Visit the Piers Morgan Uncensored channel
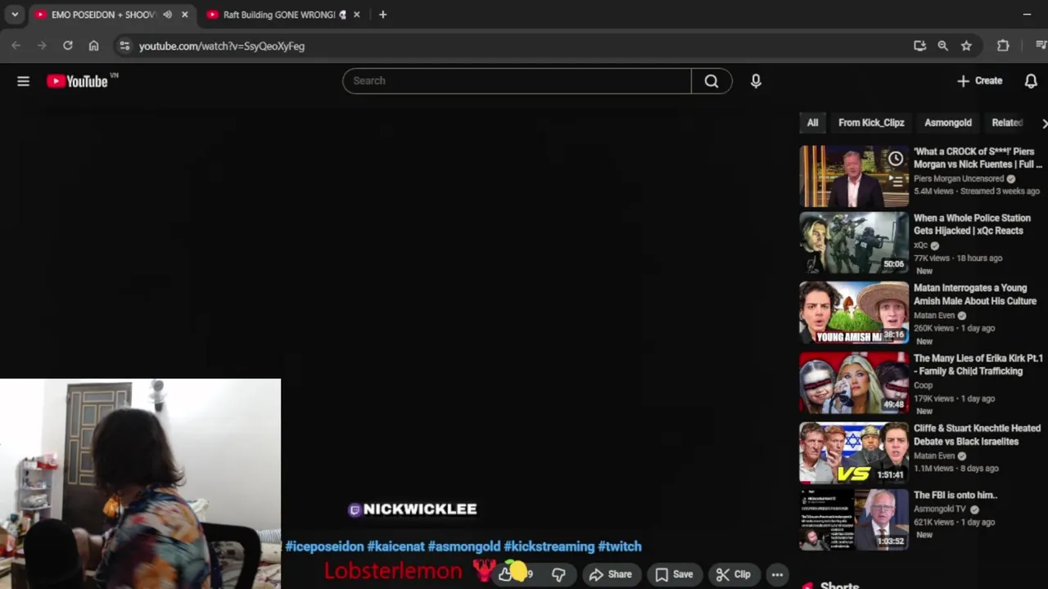Screen dimensions: 1048x589 959,178
